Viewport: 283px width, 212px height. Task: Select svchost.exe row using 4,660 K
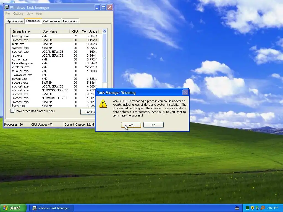(55, 86)
